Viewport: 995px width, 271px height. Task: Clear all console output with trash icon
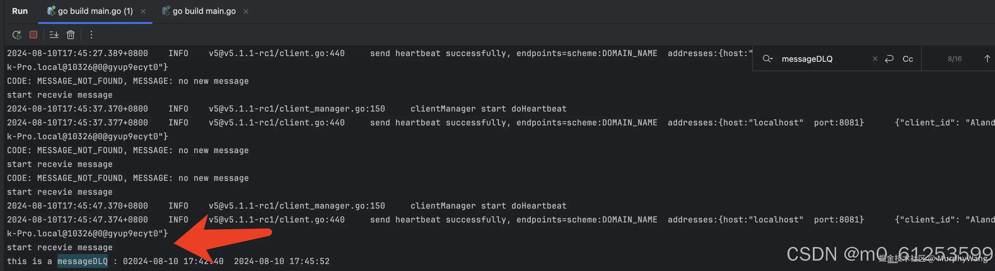pyautogui.click(x=71, y=35)
